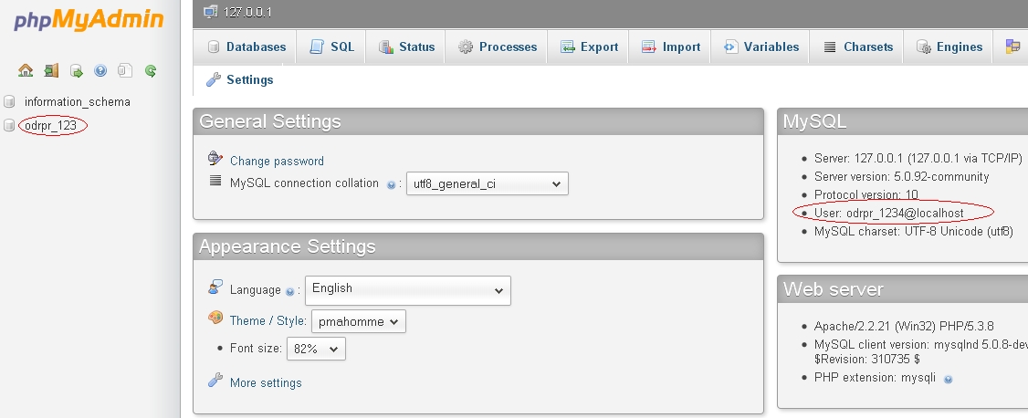Click the Protocol version: 10 line

[x=866, y=194]
